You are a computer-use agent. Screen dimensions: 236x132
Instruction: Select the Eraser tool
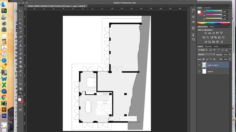21,54
